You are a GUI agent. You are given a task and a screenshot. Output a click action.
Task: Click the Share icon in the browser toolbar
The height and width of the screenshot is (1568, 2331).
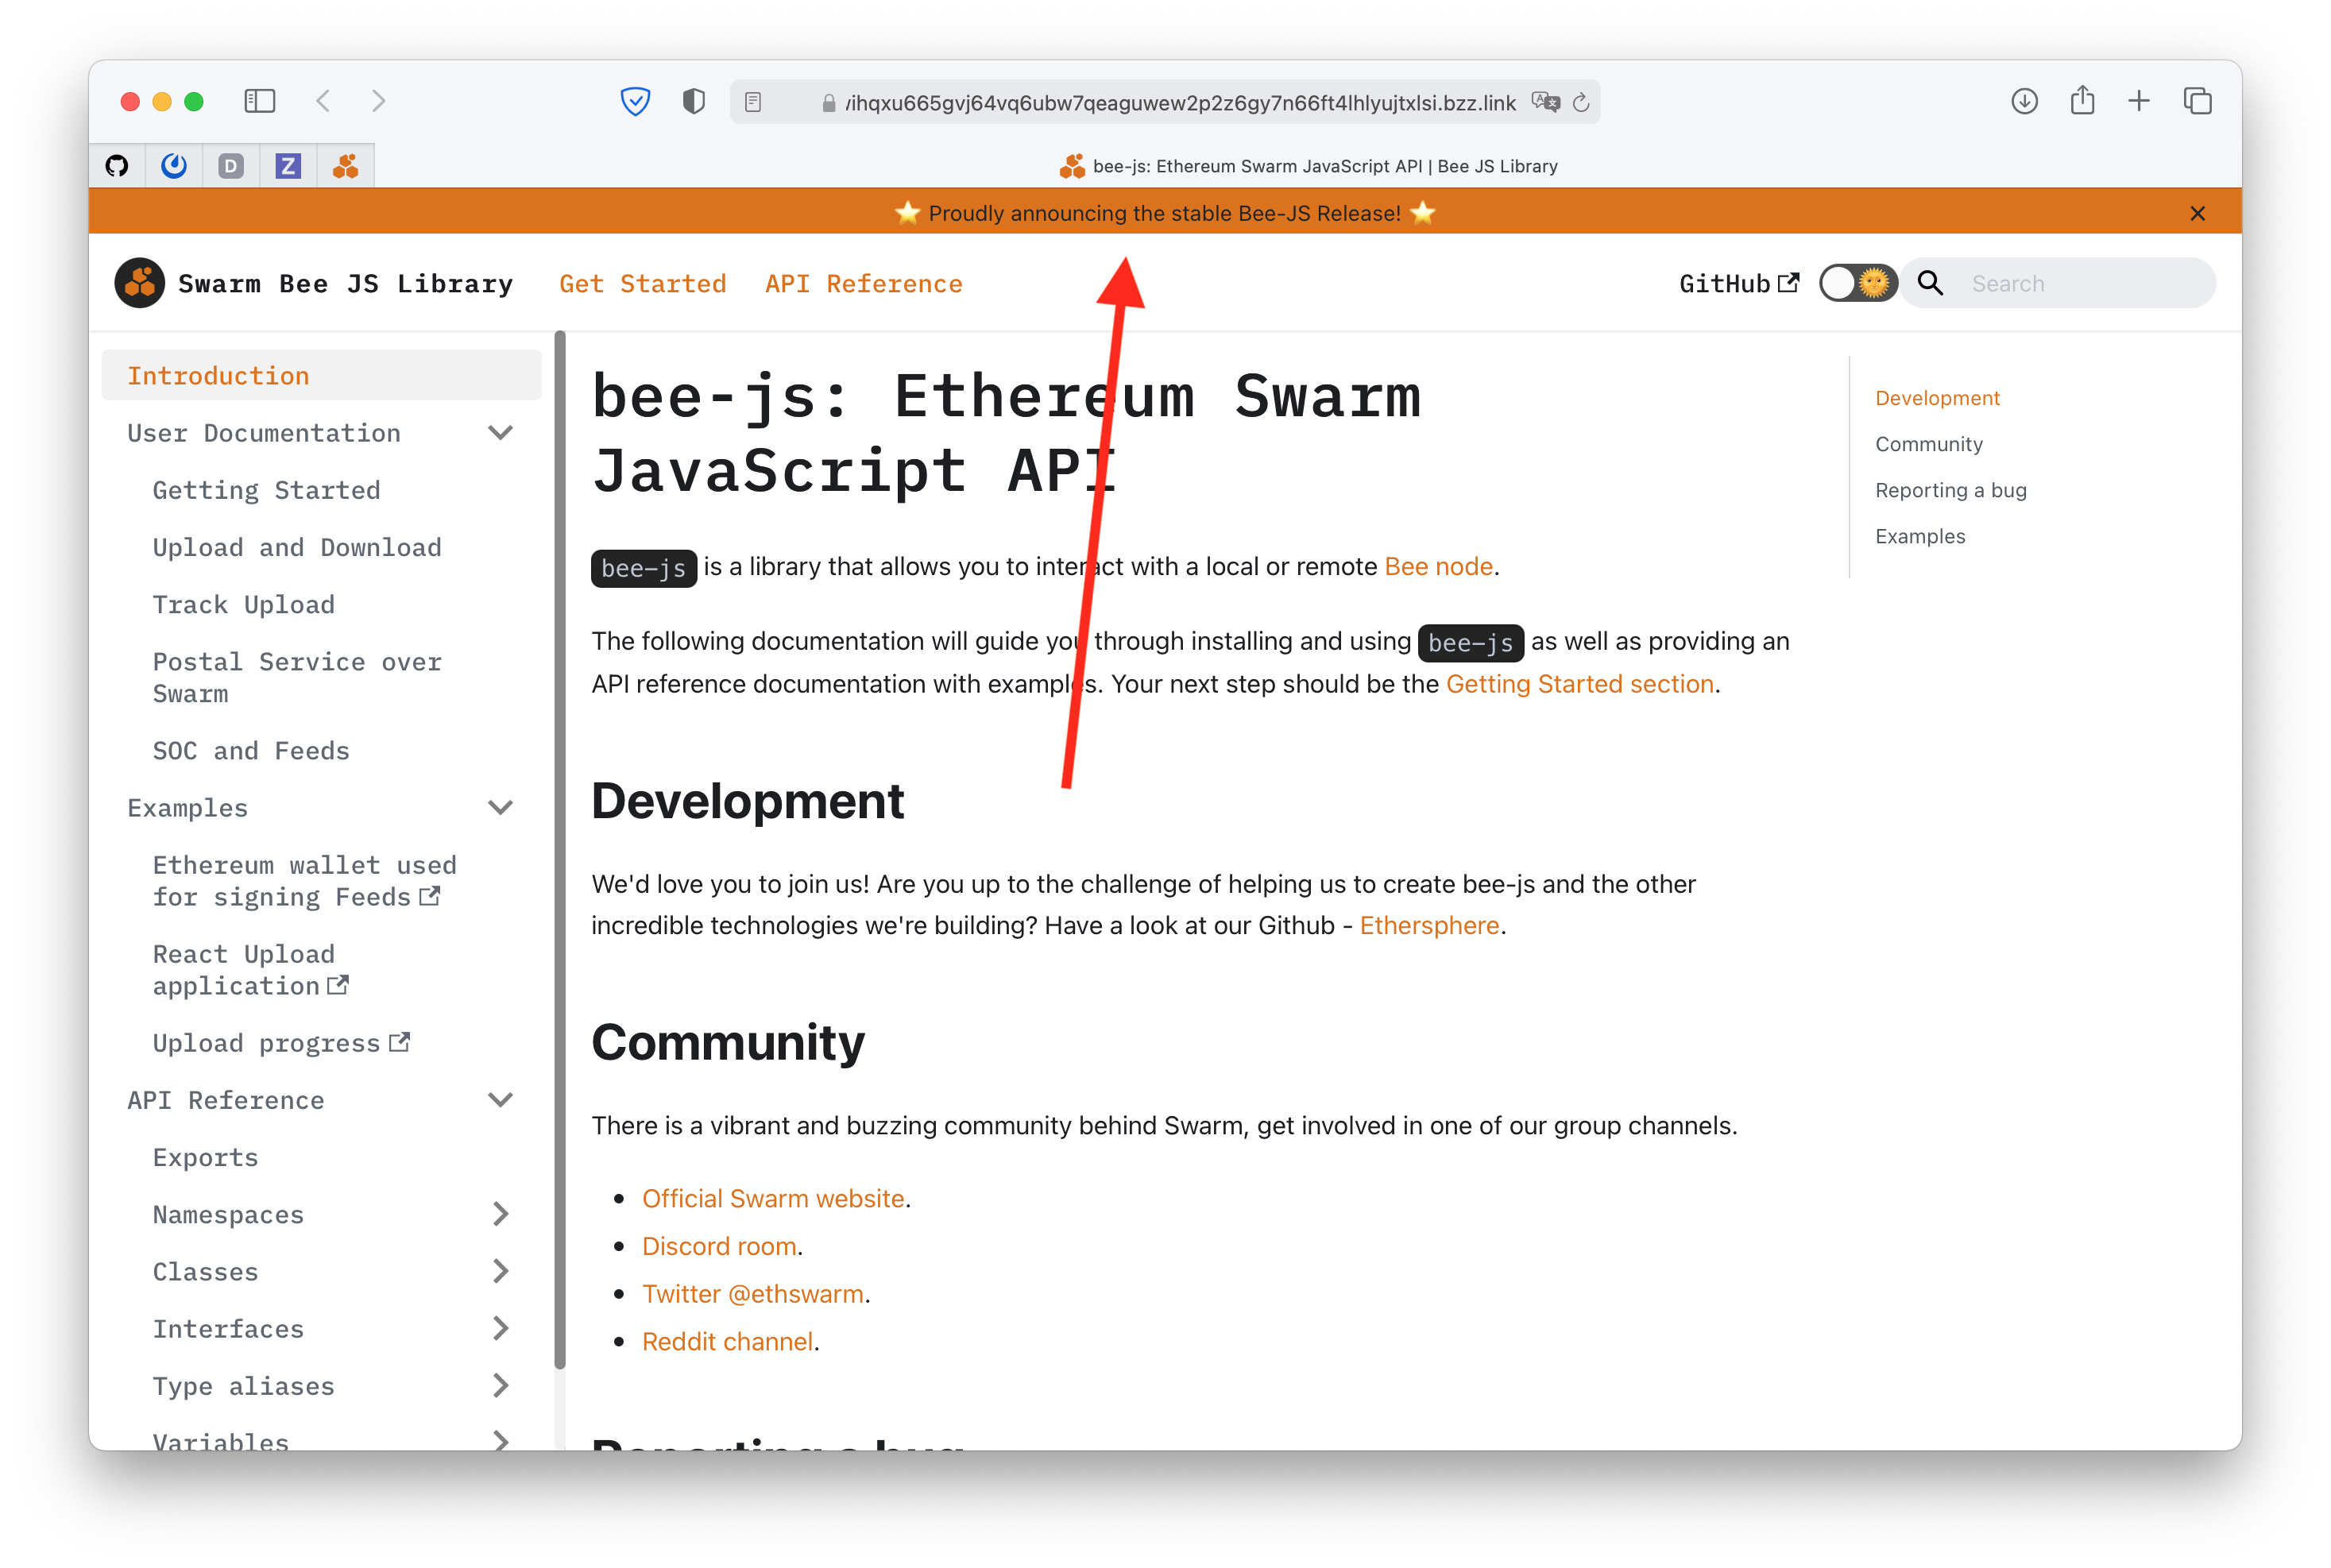pyautogui.click(x=2083, y=101)
